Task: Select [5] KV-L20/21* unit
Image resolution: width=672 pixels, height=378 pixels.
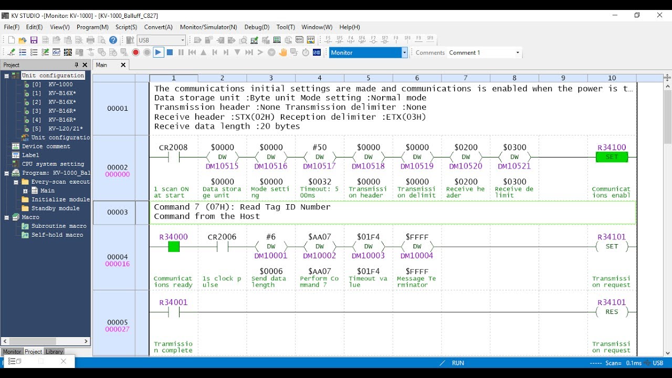Action: [x=57, y=129]
